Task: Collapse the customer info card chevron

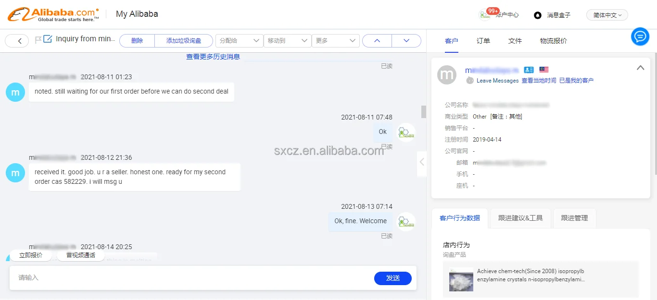Action: pos(640,68)
